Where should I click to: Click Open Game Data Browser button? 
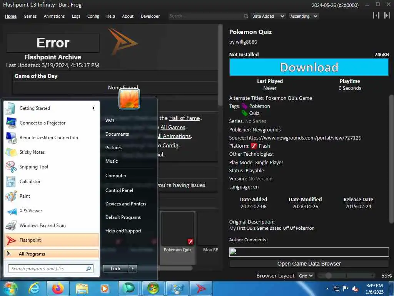point(309,264)
